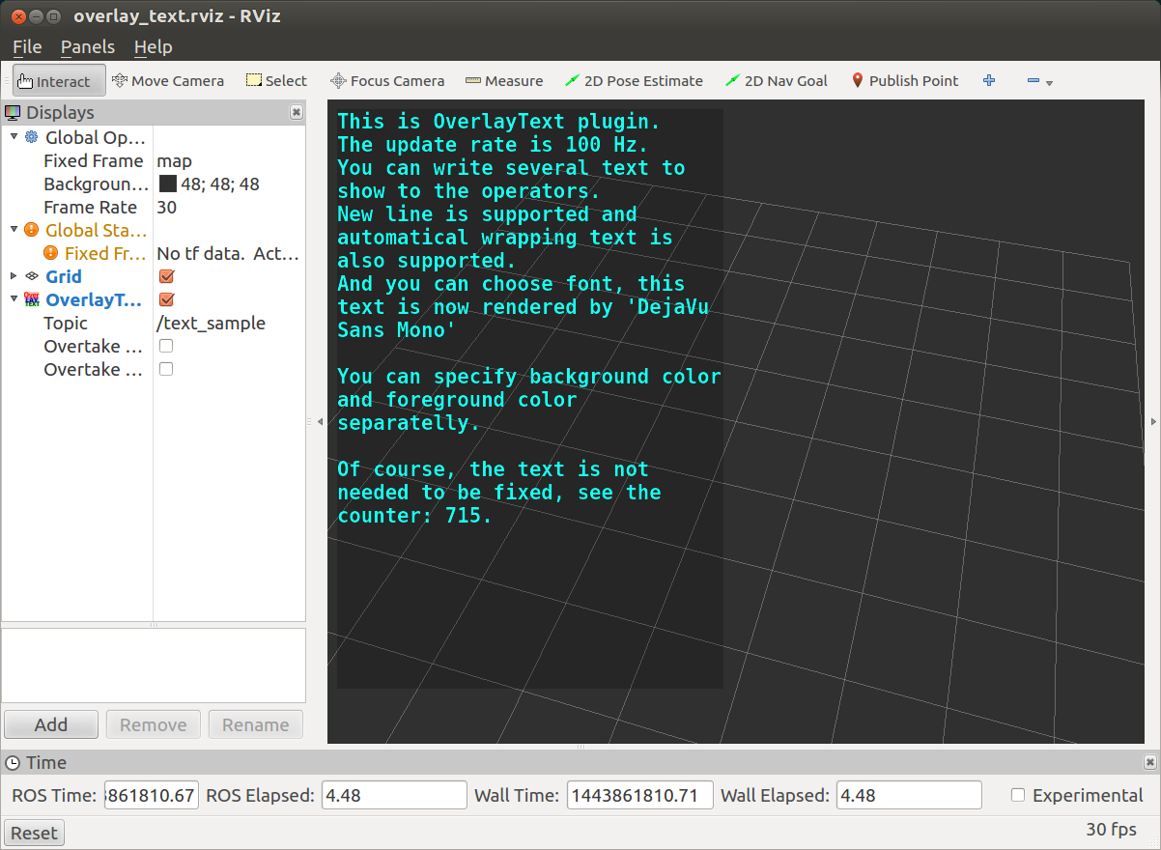This screenshot has height=850, width=1161.
Task: Uncheck the OverlayText display checkbox
Action: 166,299
